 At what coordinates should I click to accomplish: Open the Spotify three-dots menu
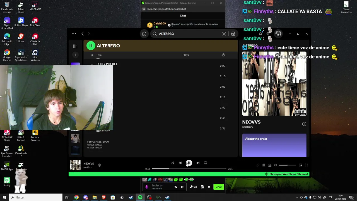pos(74,34)
